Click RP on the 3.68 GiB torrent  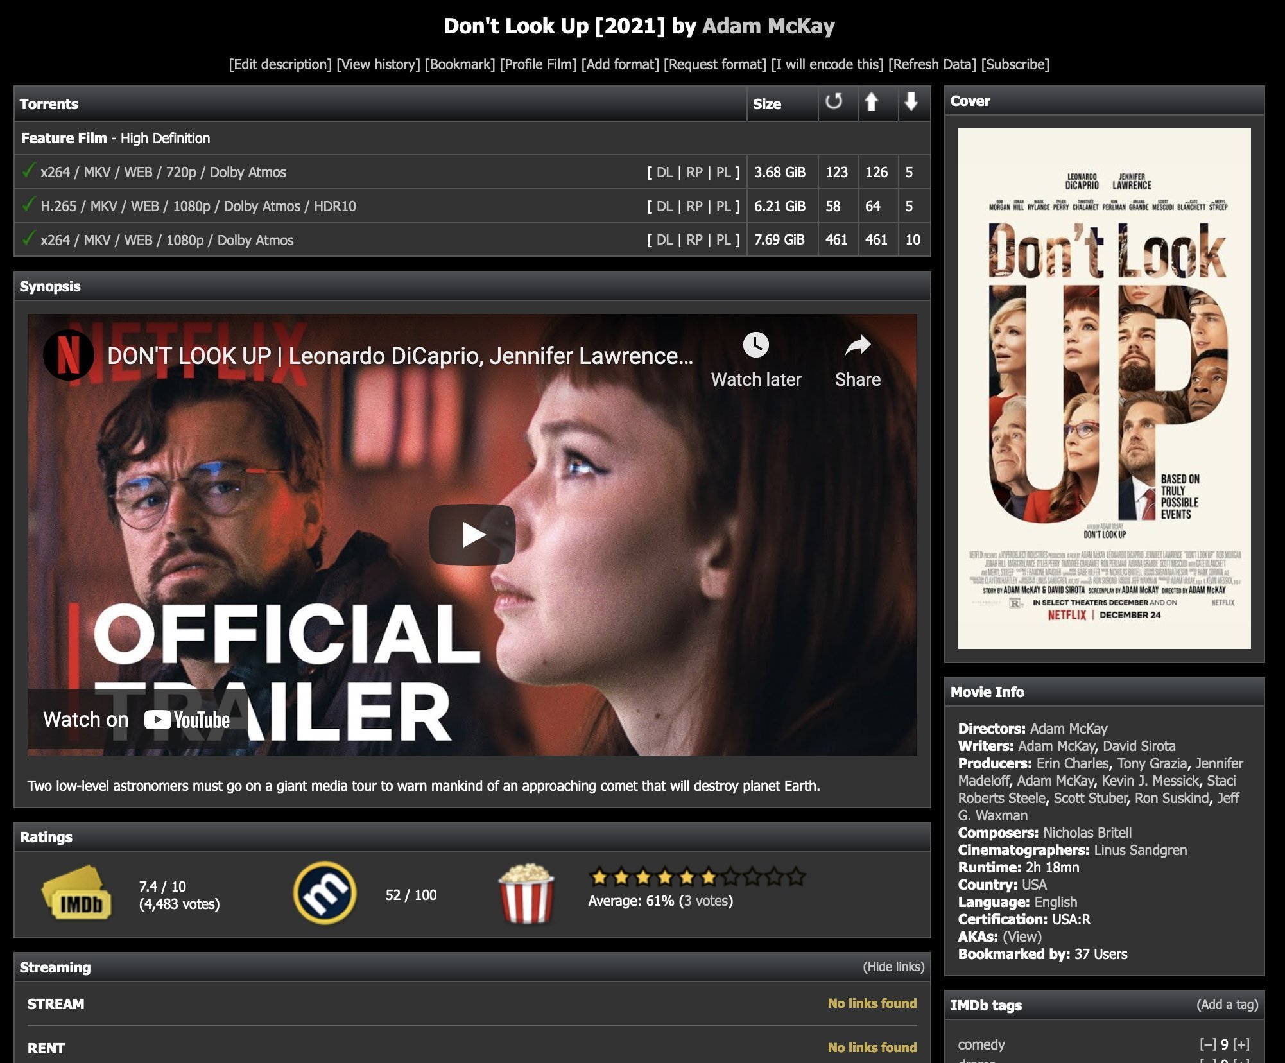(694, 172)
